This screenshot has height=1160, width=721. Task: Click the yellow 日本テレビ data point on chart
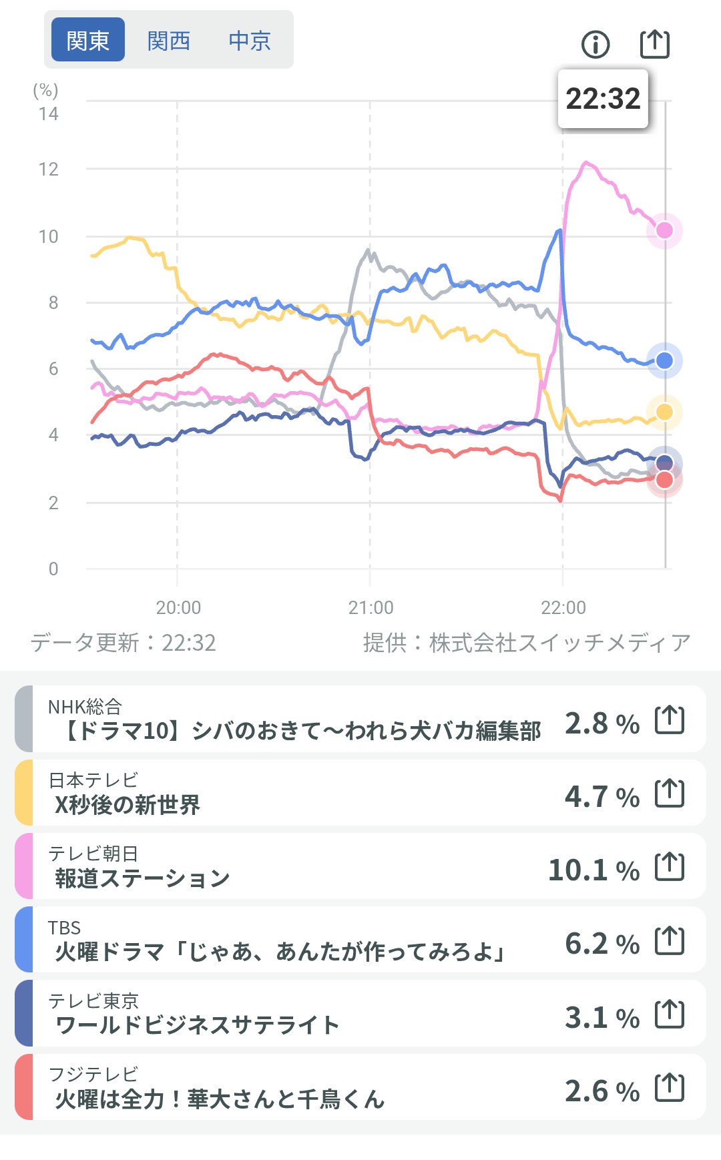[664, 412]
